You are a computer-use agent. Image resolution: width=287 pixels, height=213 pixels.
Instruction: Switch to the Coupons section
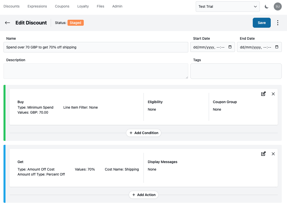tap(62, 6)
